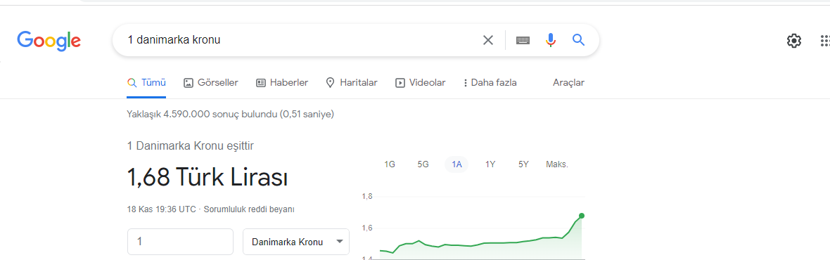The width and height of the screenshot is (830, 260).
Task: Open the on-screen keyboard icon
Action: [x=523, y=40]
